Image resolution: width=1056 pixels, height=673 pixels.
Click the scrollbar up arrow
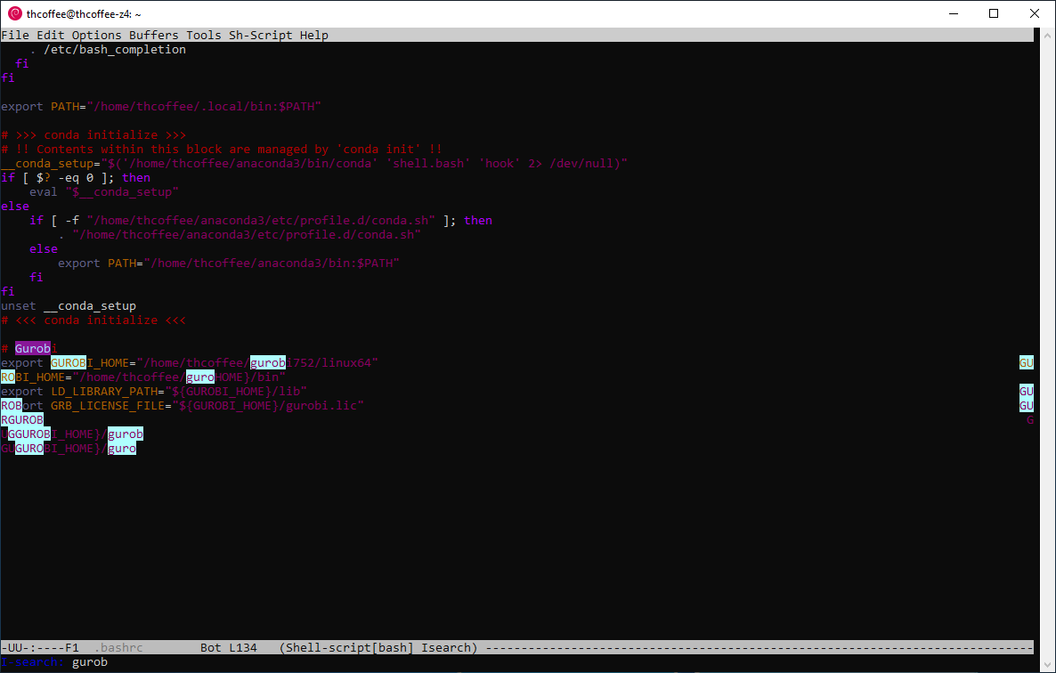point(1049,35)
